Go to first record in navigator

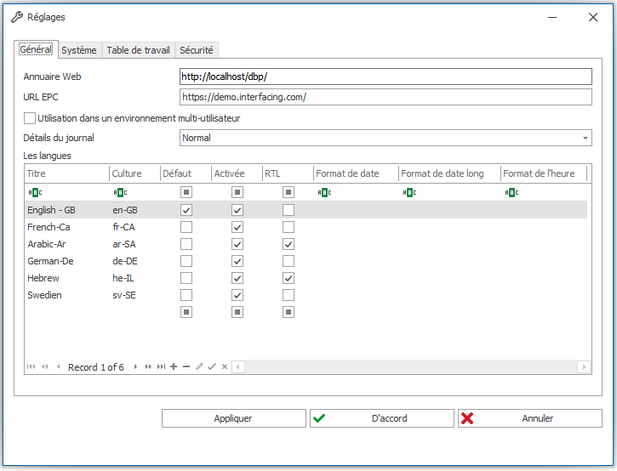pyautogui.click(x=31, y=366)
